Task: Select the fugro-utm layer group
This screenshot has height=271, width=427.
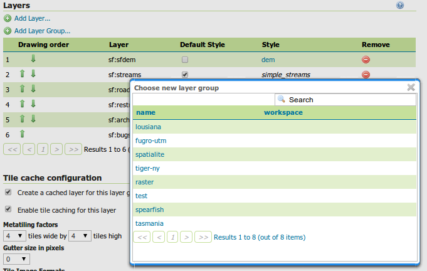Action: click(x=151, y=141)
